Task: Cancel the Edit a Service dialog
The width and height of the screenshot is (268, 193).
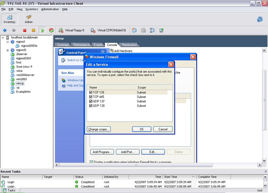Action: click(163, 129)
